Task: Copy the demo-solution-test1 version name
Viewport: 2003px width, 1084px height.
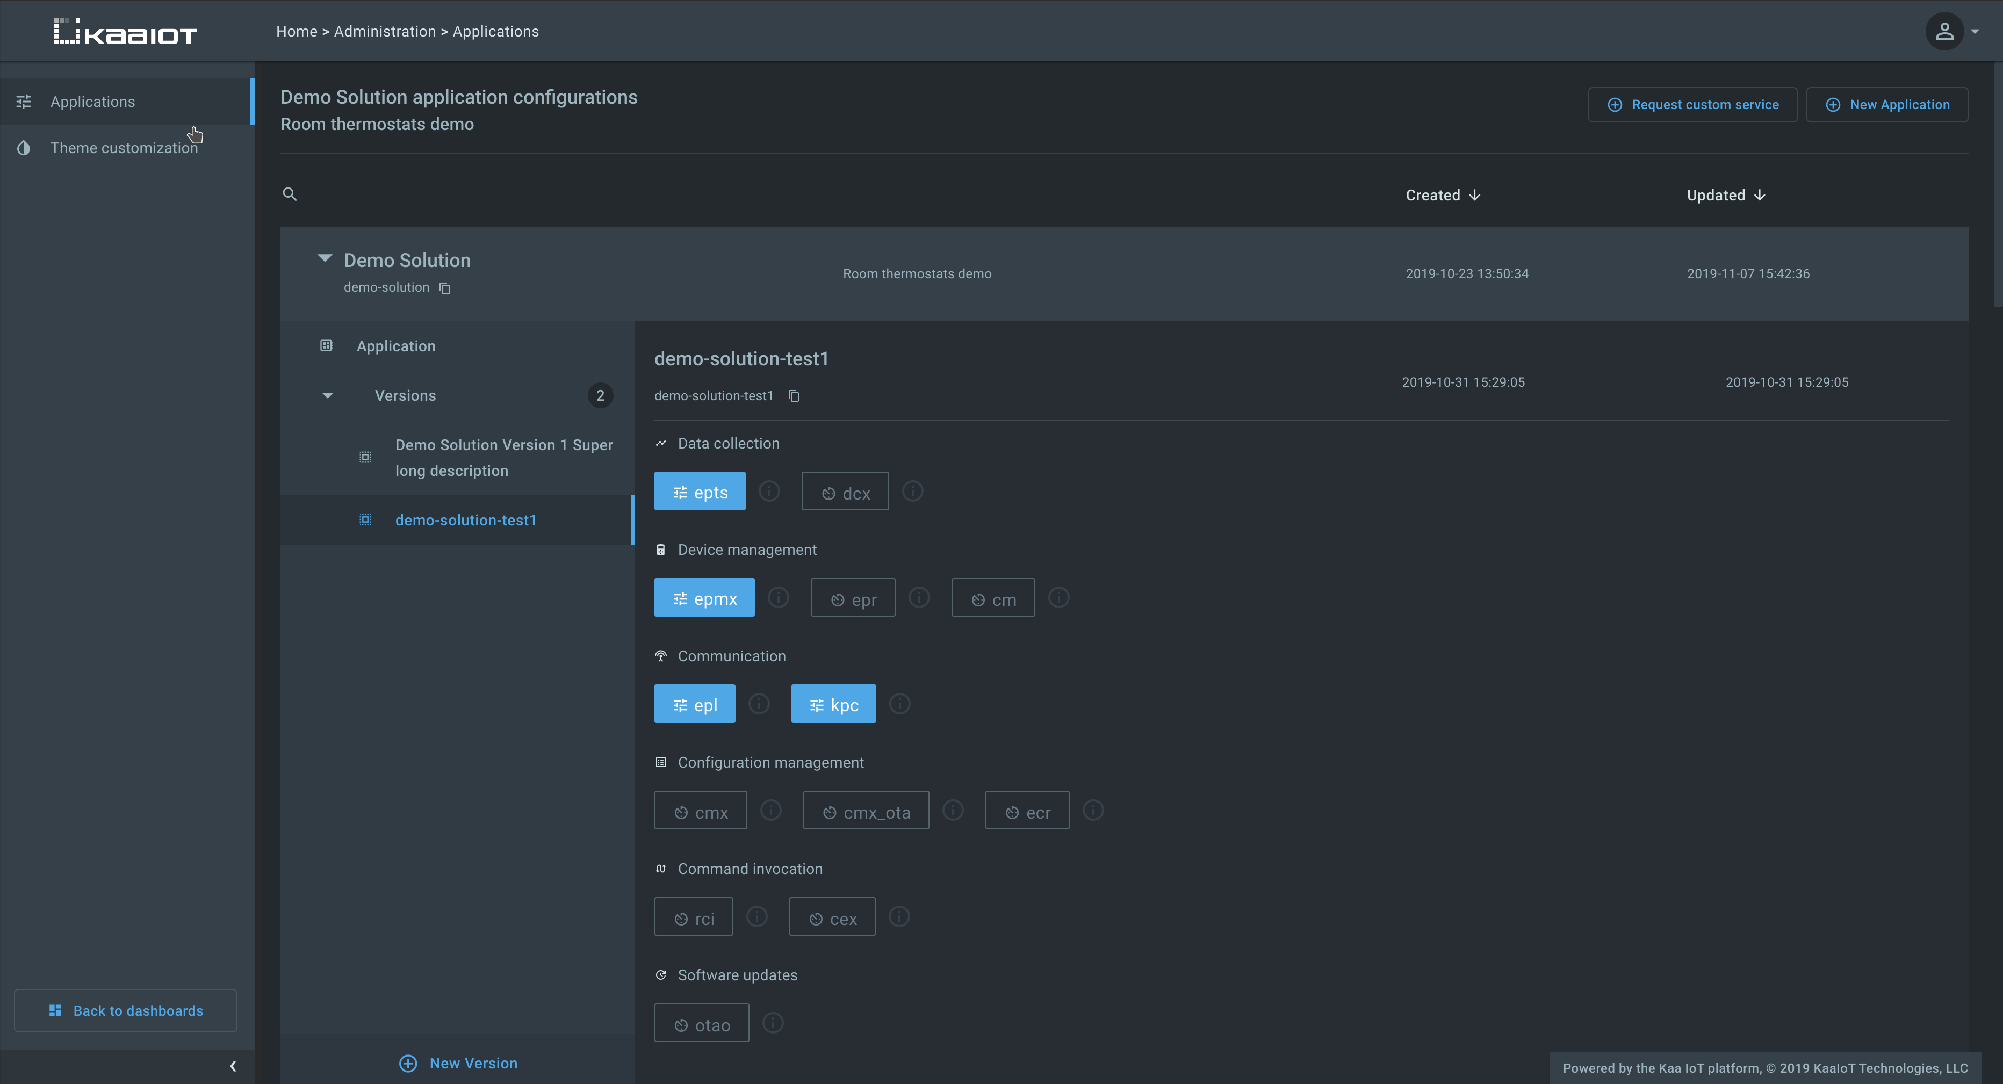Action: (794, 396)
